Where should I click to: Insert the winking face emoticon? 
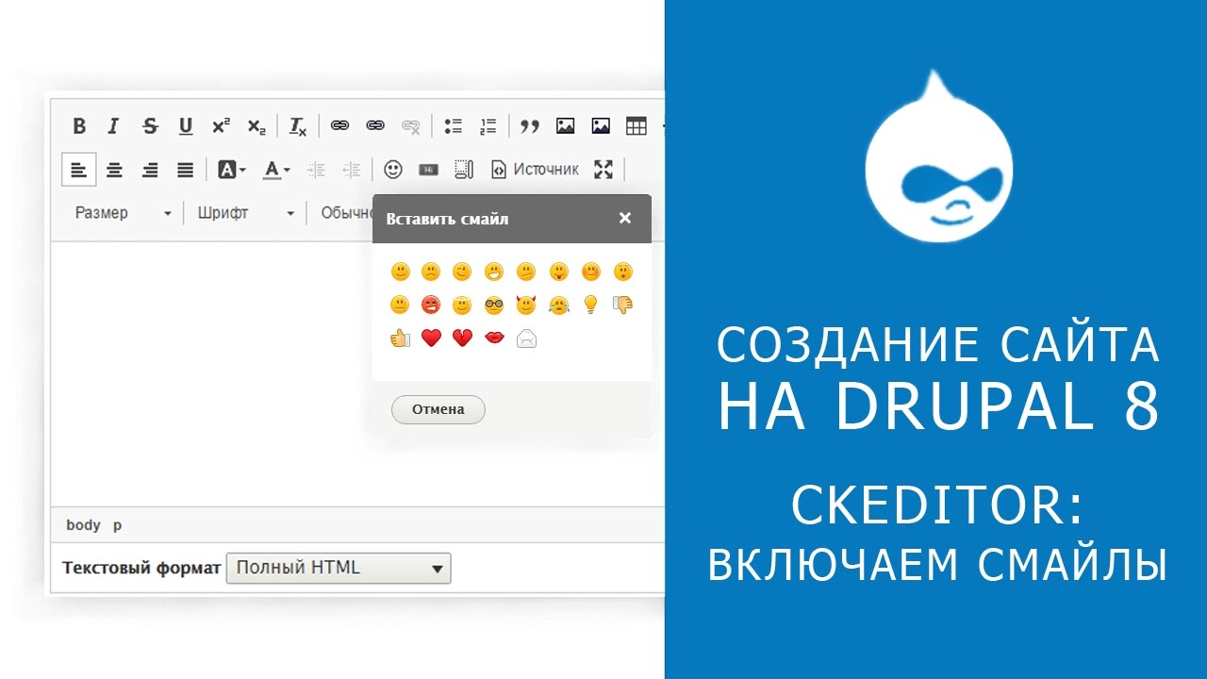pyautogui.click(x=462, y=273)
